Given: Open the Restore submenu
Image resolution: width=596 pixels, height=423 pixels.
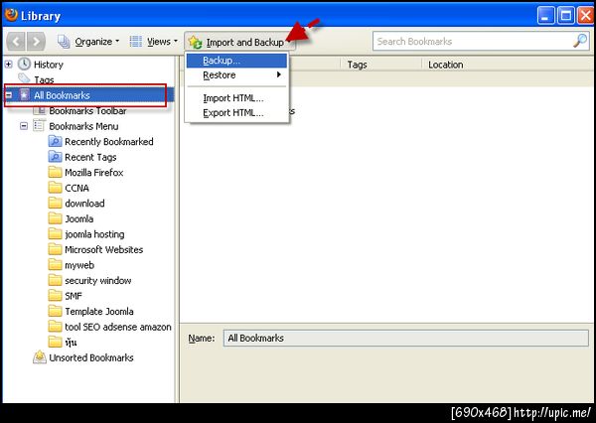Looking at the screenshot, I should (x=236, y=75).
